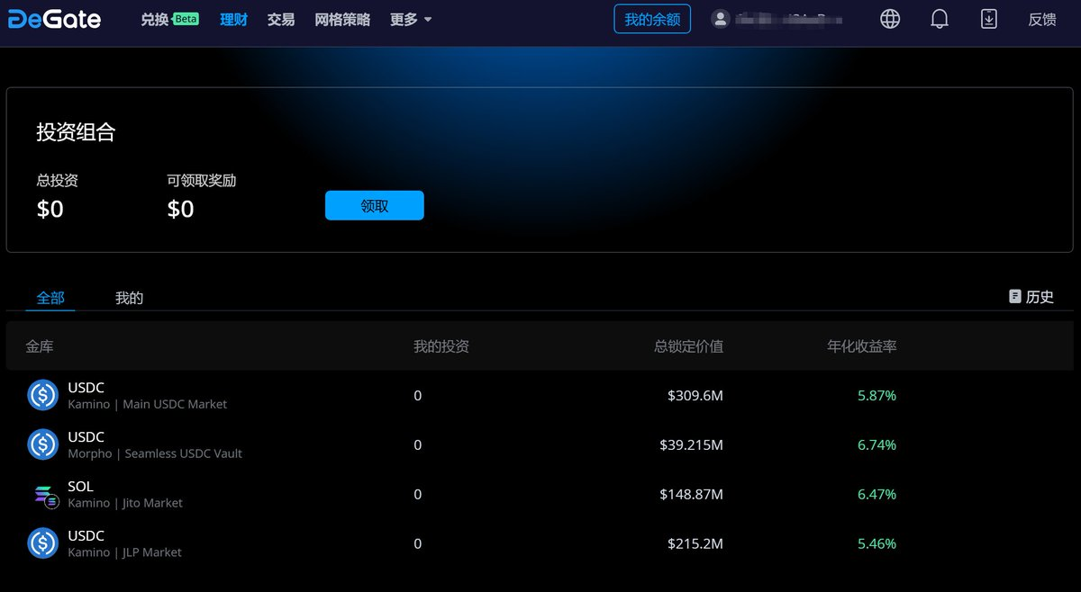The width and height of the screenshot is (1081, 592).
Task: Click the $148.87M total value
Action: coord(691,494)
